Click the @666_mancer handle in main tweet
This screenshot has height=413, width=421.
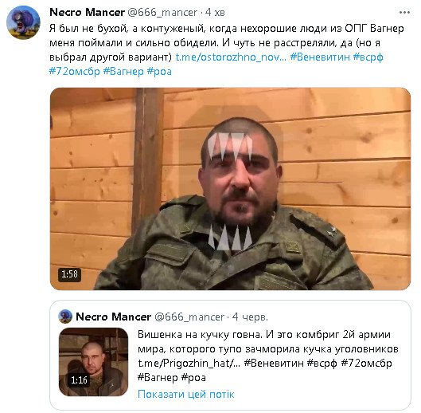point(162,13)
